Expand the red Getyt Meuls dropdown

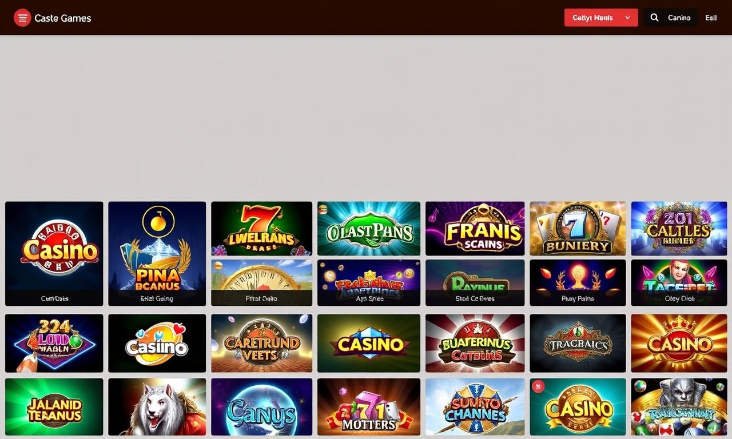(x=601, y=18)
